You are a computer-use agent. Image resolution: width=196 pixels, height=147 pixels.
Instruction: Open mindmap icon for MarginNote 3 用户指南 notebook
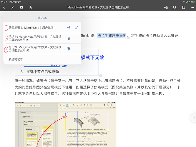pos(69,28)
